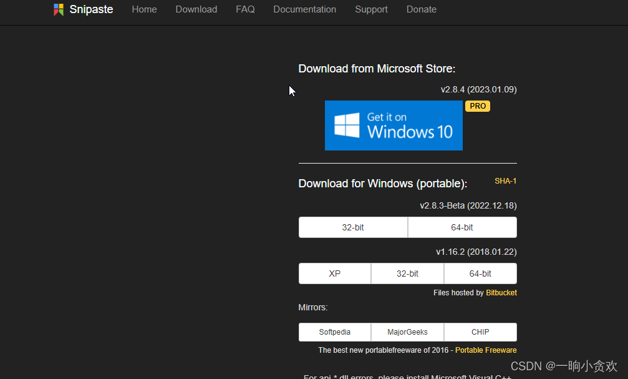Open the Documentation nav item

point(305,9)
